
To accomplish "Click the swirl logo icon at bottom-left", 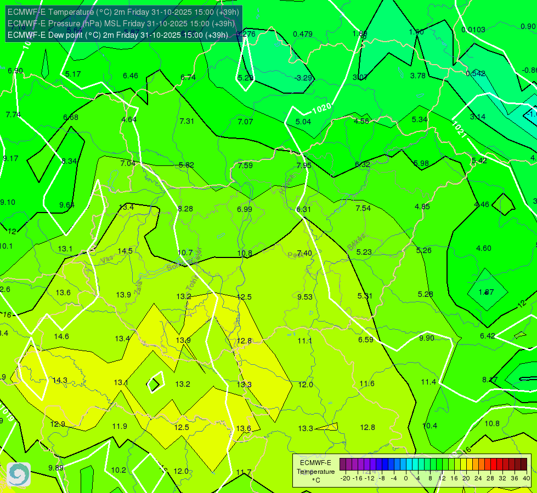I will [19, 474].
